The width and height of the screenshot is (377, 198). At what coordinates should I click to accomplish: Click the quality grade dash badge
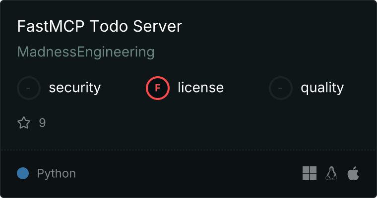point(281,88)
